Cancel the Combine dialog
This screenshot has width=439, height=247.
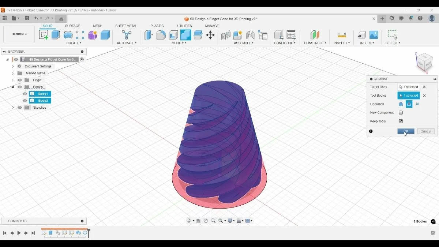pos(426,131)
